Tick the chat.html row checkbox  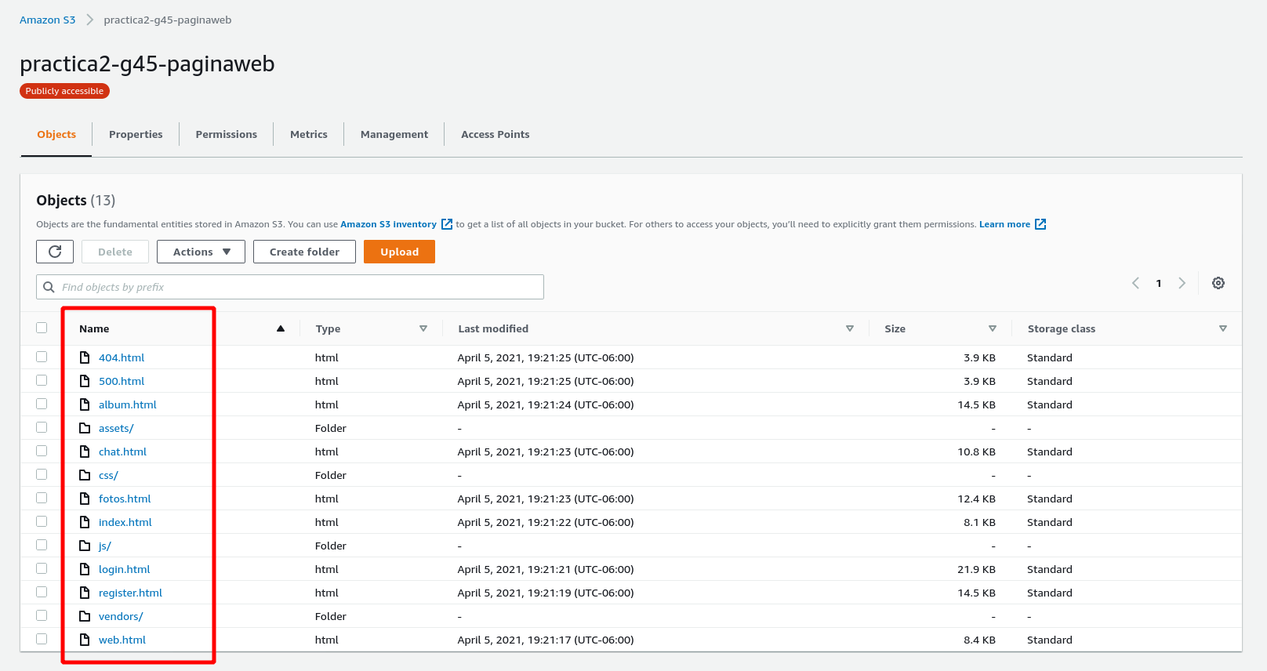point(42,451)
